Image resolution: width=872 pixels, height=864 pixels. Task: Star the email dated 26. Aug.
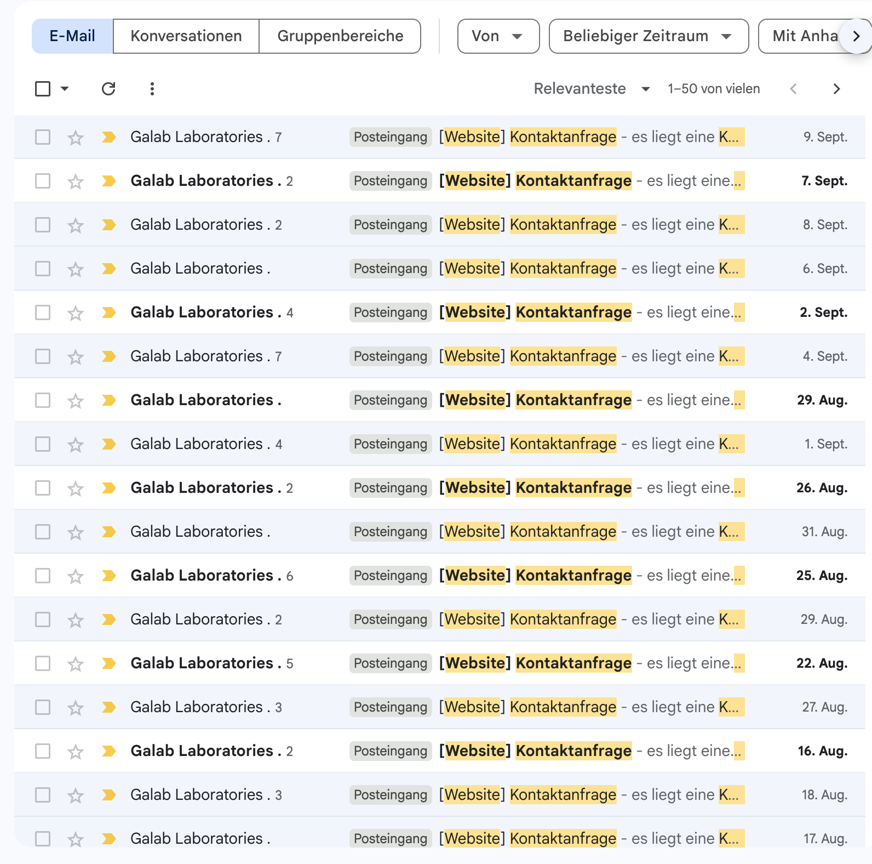click(76, 488)
